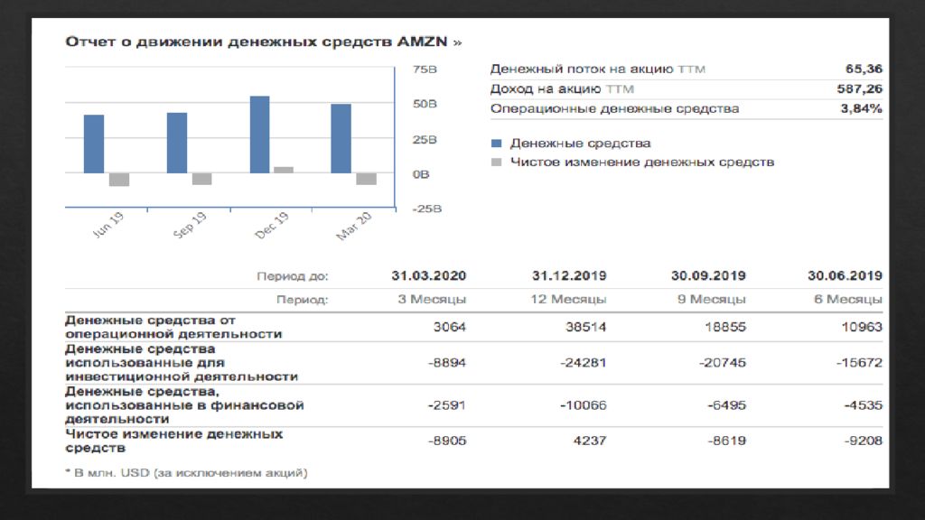The image size is (925, 520).
Task: Click the Dec 19 axis label
Action: pos(272,225)
